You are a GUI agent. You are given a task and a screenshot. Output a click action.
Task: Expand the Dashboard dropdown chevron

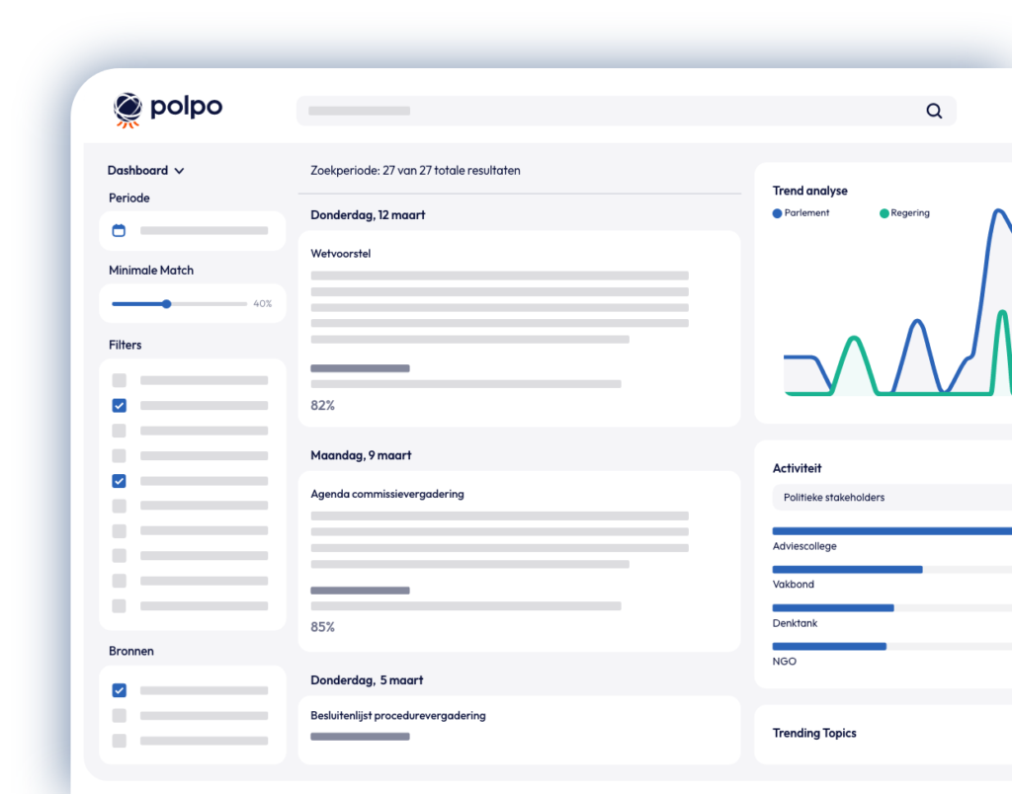pos(179,171)
